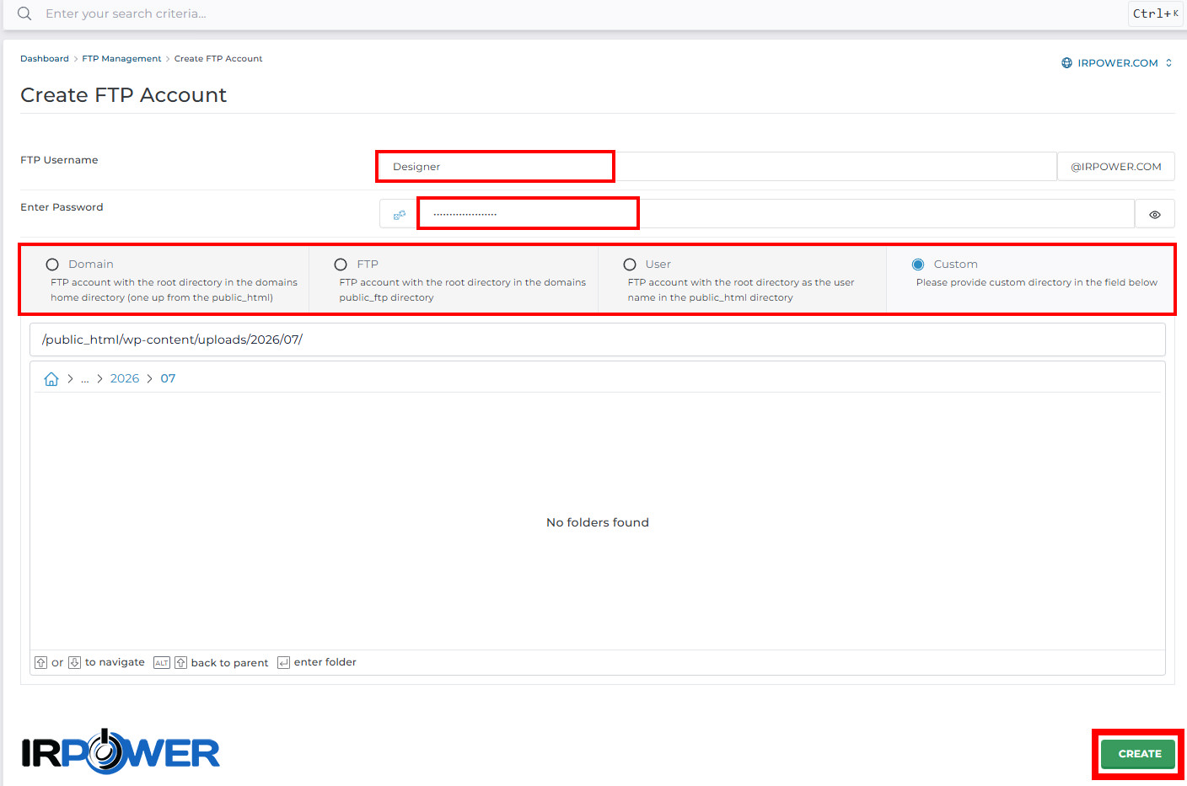Click the chevron after the home icon
This screenshot has height=786, width=1187.
tap(70, 379)
